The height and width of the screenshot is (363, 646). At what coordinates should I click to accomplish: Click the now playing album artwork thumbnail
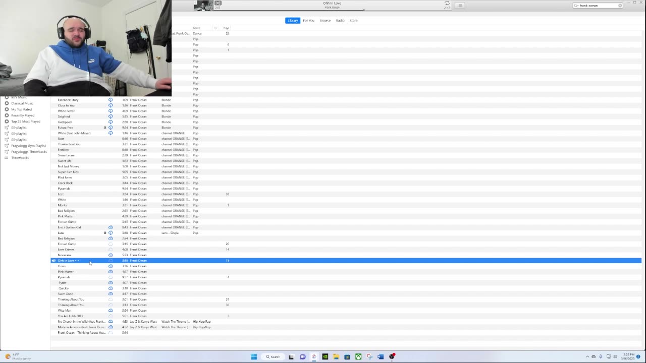coord(203,6)
